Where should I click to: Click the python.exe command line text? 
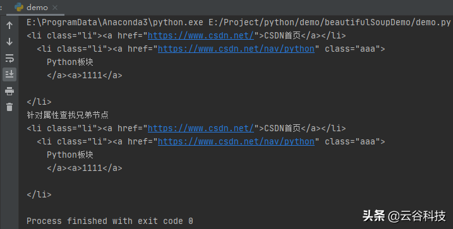coord(238,22)
